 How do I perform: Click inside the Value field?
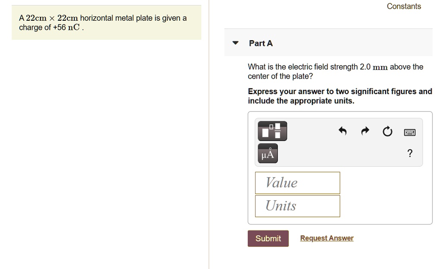(297, 183)
